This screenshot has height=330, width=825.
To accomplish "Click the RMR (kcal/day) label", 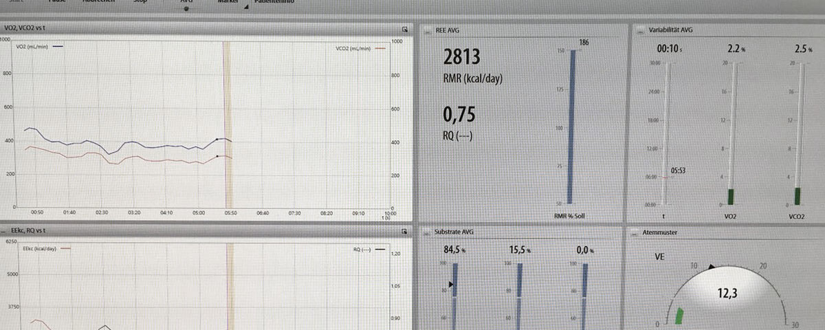I will coord(474,80).
